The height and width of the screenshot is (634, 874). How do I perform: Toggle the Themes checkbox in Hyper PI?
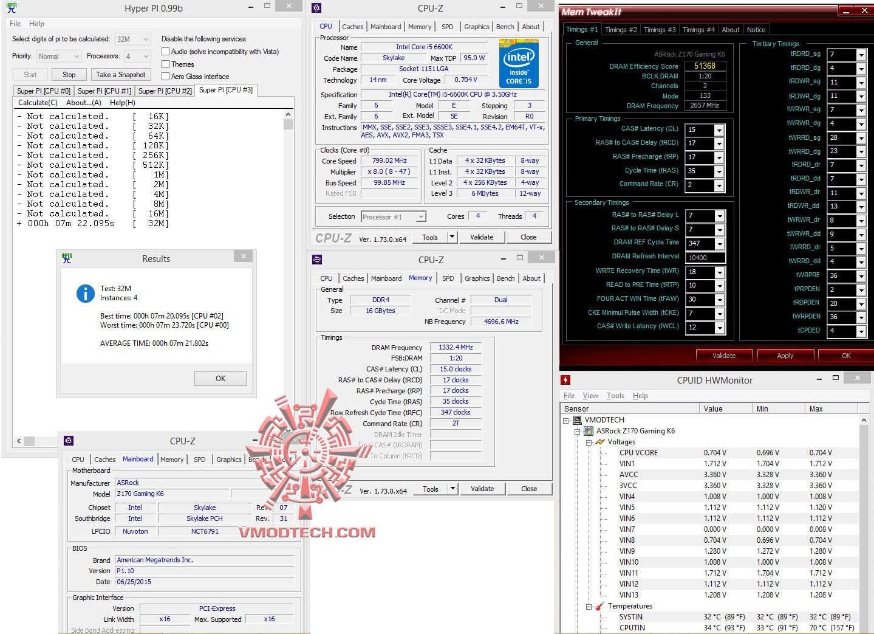coord(165,64)
